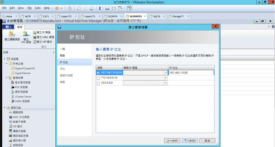This screenshot has height=147, width=275.
Task: Select vCenter Server in the tree
Action: point(23,96)
